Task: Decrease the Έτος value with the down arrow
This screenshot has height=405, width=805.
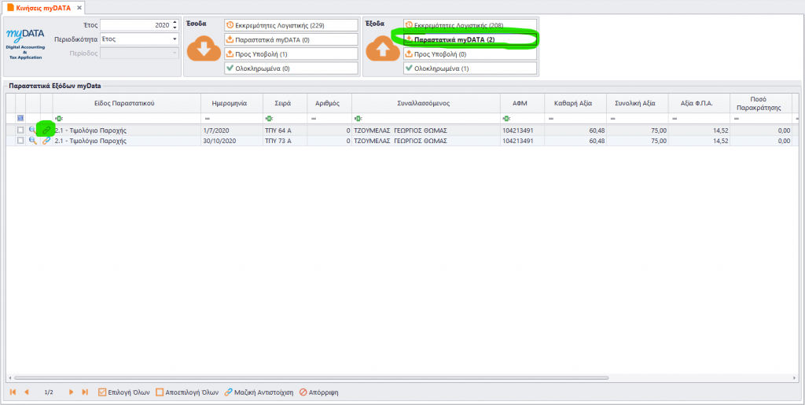Action: 175,28
